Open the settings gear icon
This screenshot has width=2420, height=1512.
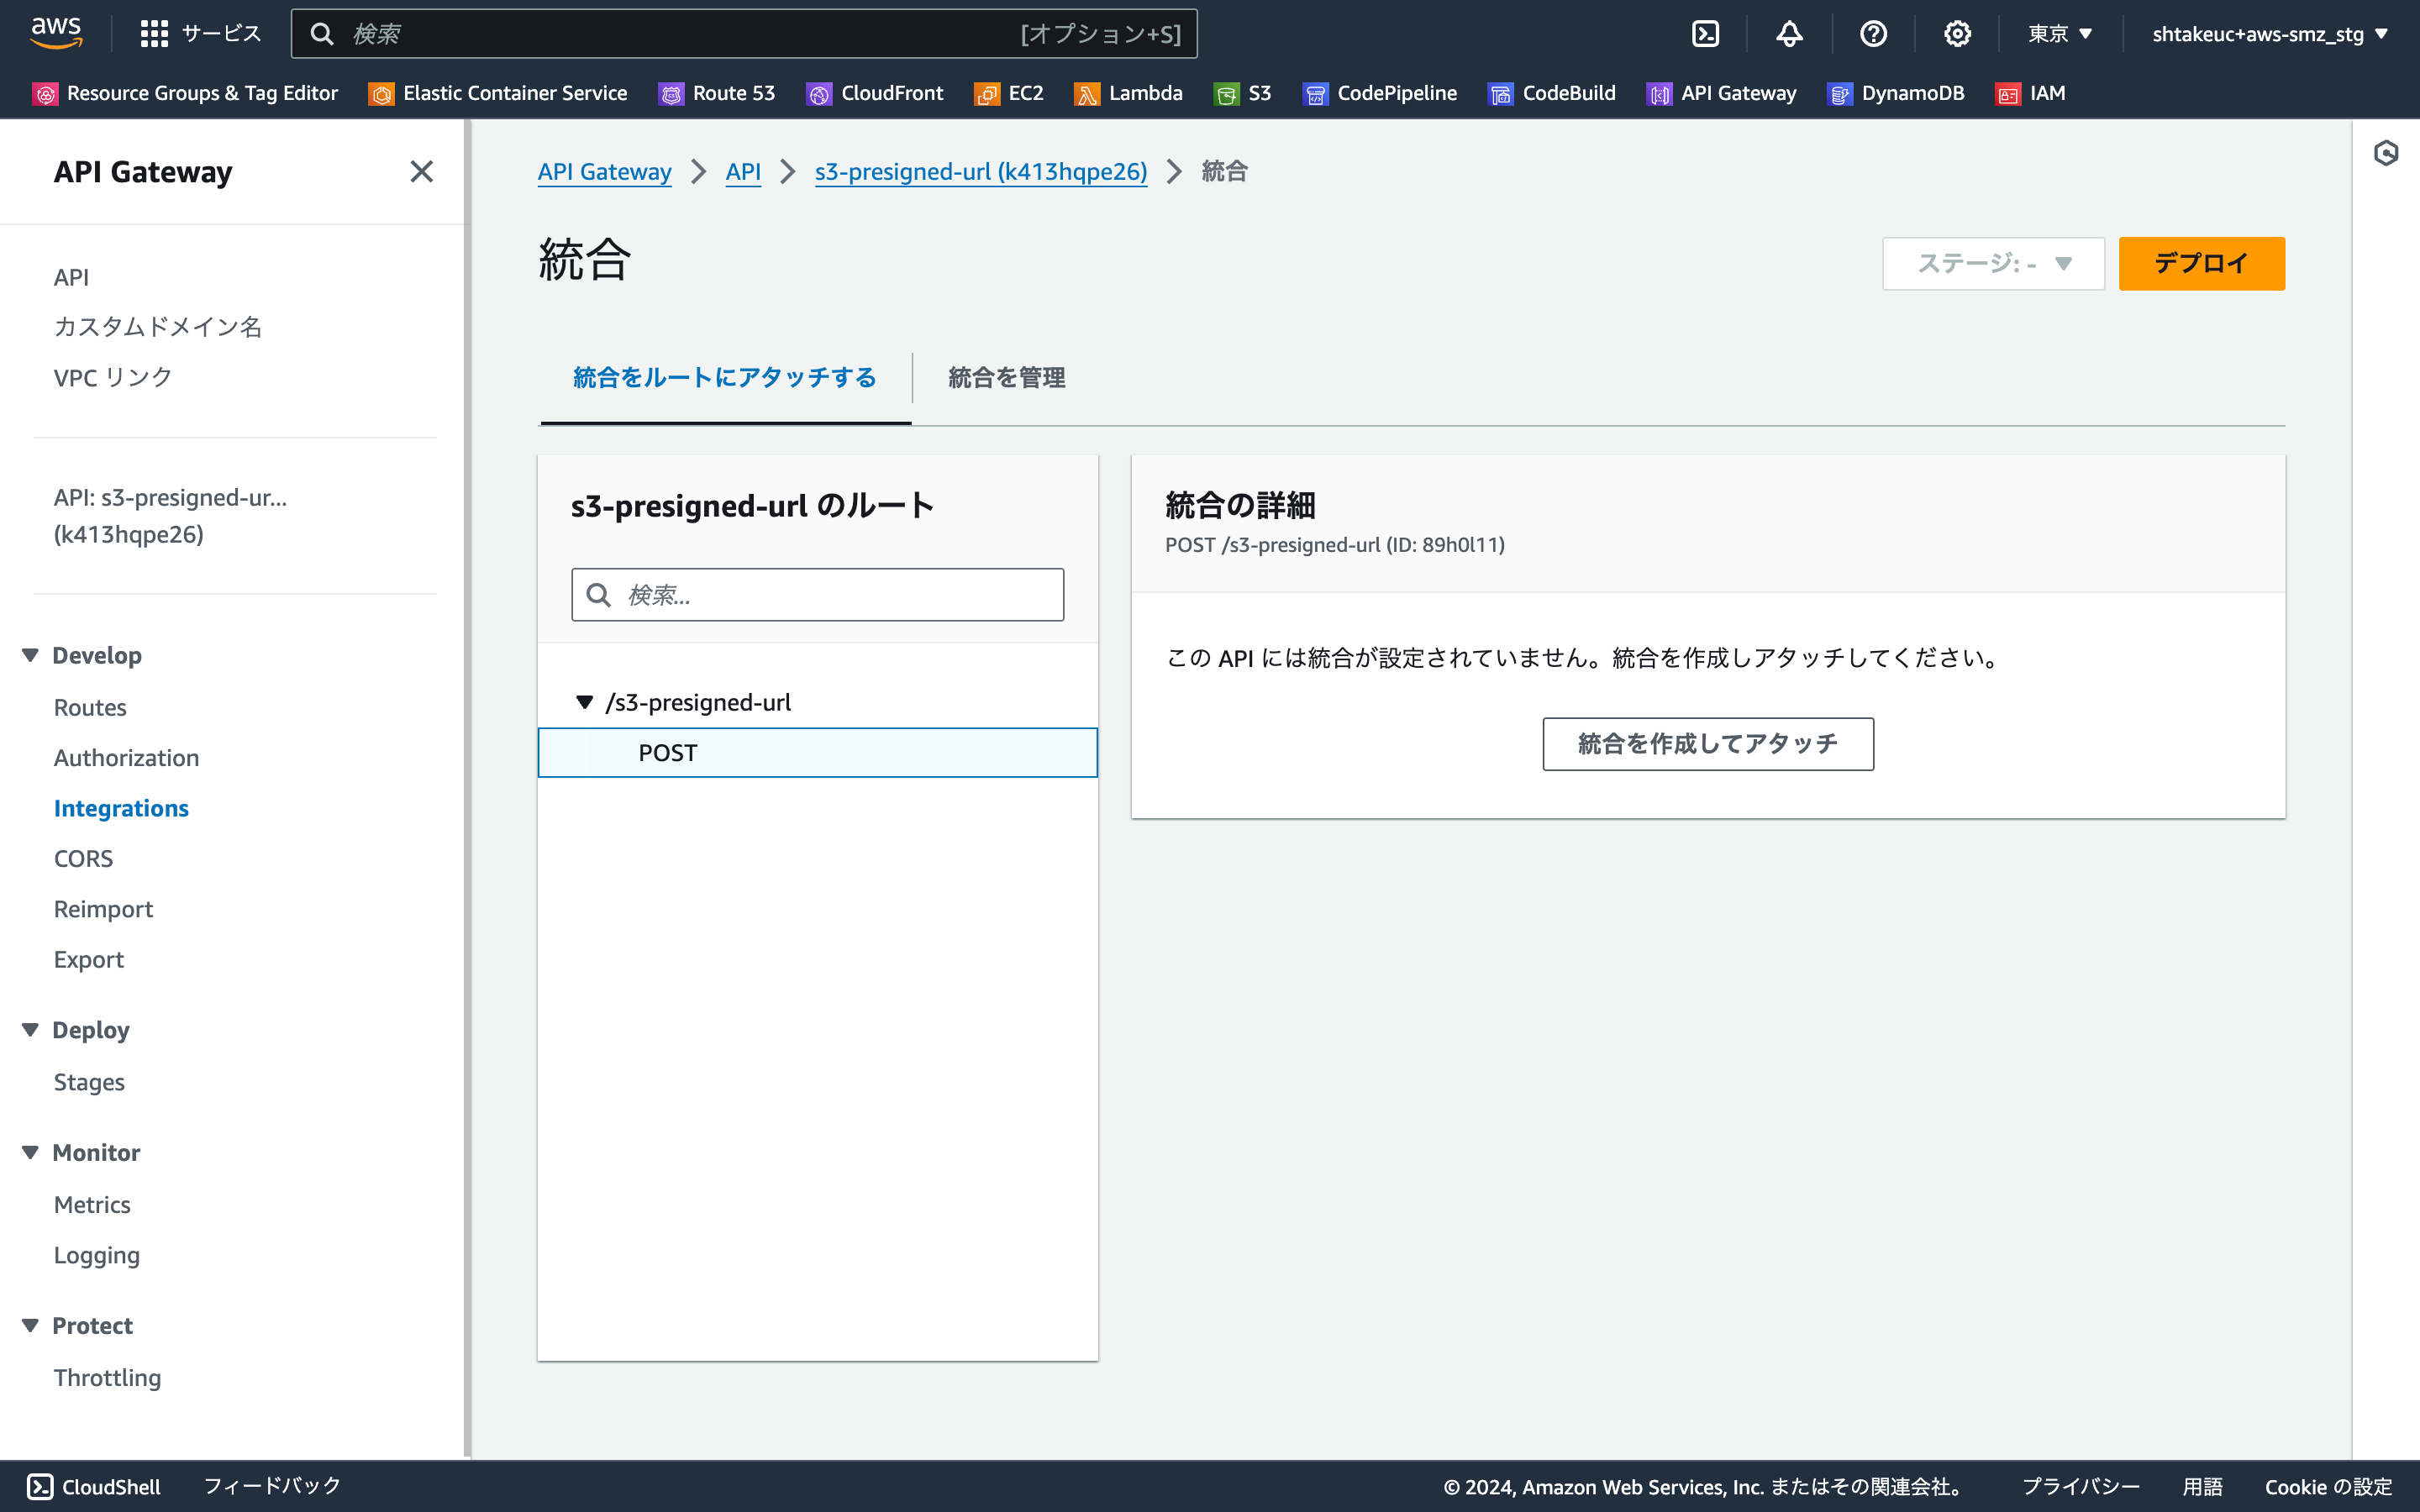1958,33
